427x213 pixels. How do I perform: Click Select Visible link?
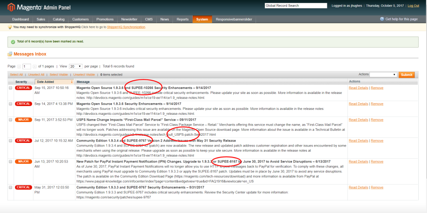coord(59,75)
